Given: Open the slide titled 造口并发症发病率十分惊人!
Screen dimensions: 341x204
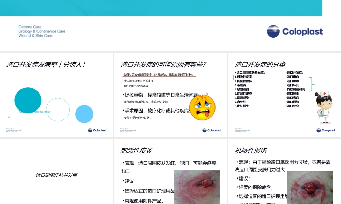Looking at the screenshot, I should 56,95.
